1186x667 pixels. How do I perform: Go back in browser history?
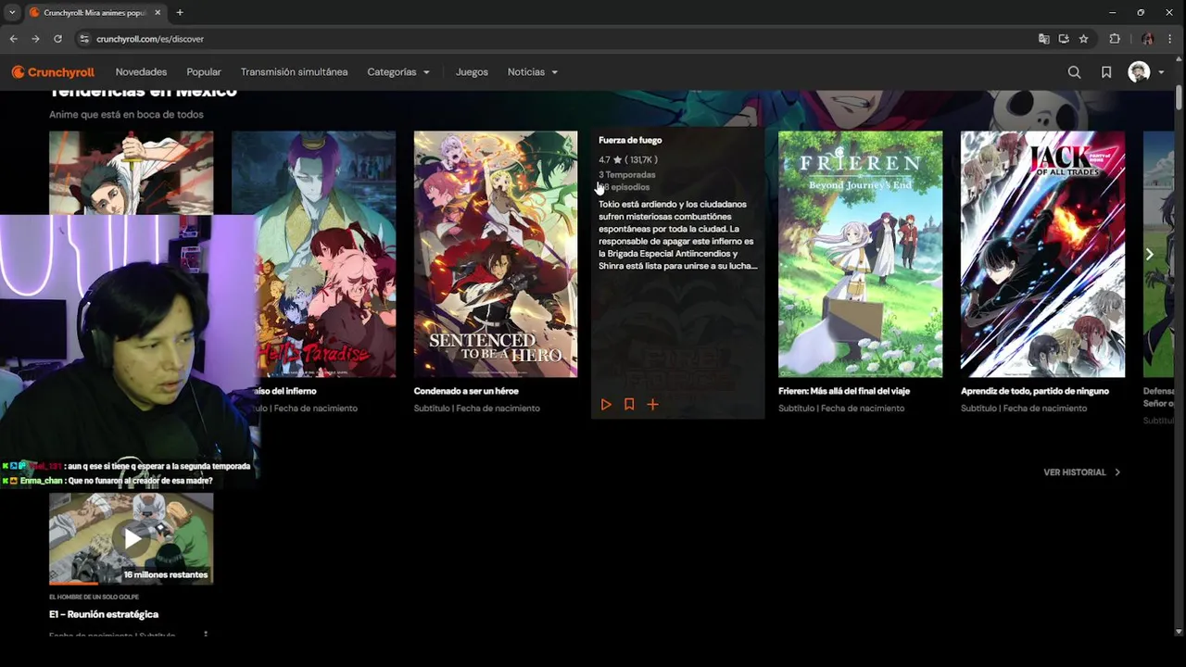tap(13, 39)
